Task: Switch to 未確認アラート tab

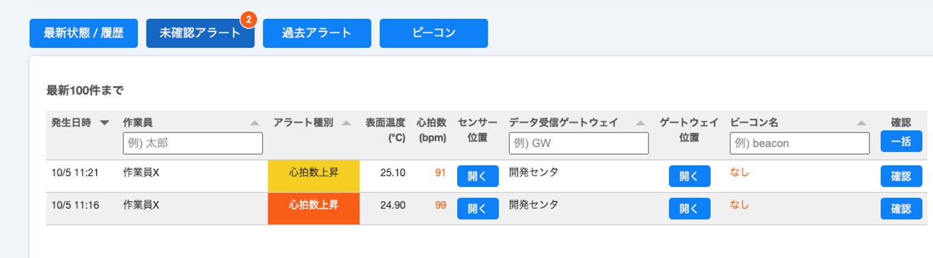Action: pyautogui.click(x=200, y=33)
